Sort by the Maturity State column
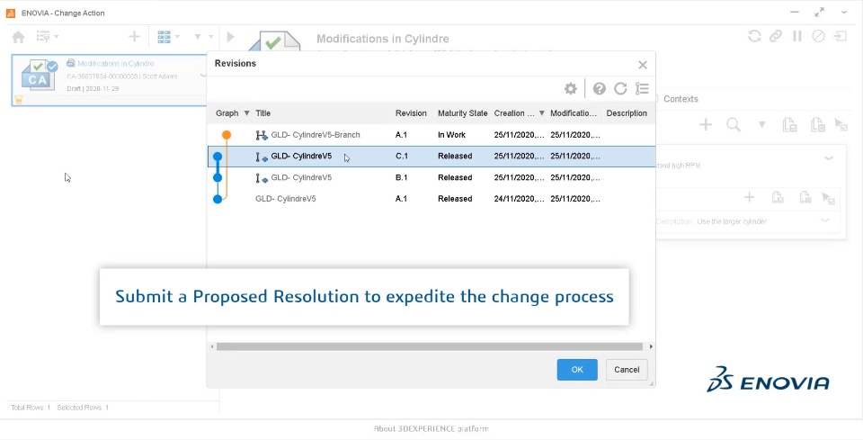Screen dimensions: 863x440 tap(462, 113)
